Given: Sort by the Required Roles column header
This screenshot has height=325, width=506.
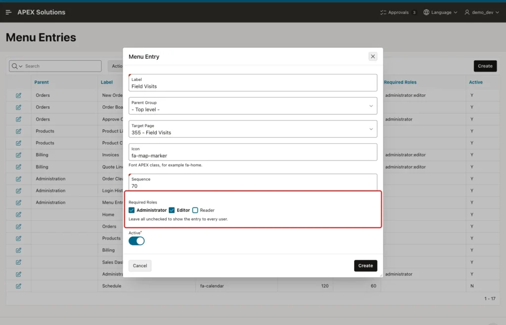Looking at the screenshot, I should 400,82.
